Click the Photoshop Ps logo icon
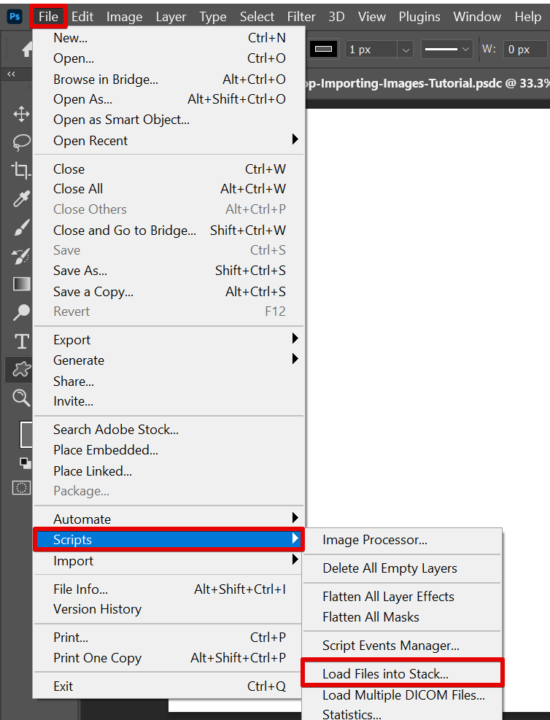This screenshot has height=720, width=550. [15, 17]
